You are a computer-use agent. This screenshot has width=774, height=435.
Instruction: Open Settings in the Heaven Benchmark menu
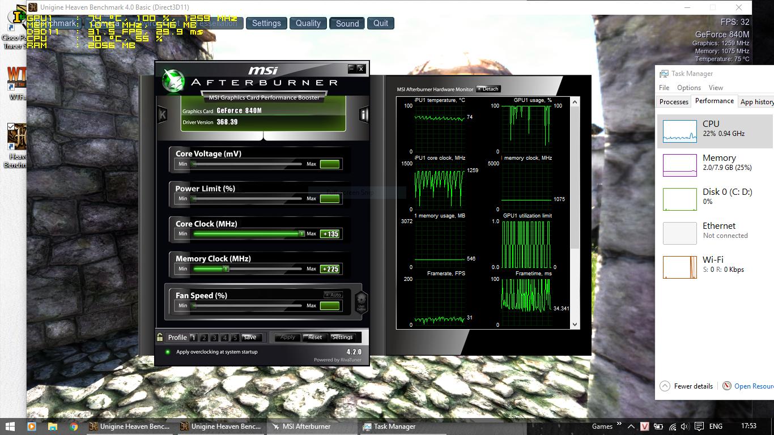266,23
